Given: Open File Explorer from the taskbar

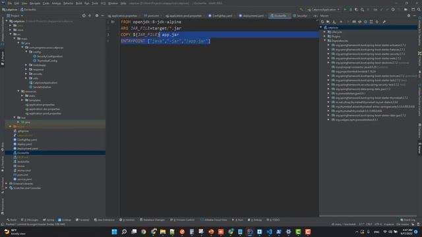Looking at the screenshot, I should 163,232.
